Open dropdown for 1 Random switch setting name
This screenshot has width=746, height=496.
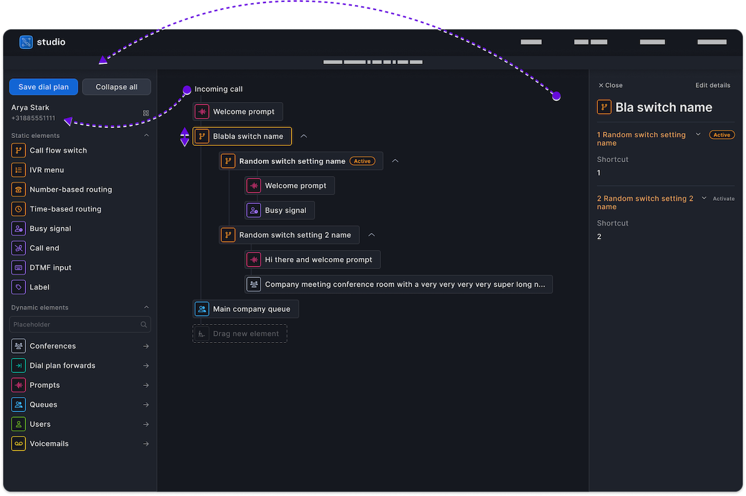[698, 134]
